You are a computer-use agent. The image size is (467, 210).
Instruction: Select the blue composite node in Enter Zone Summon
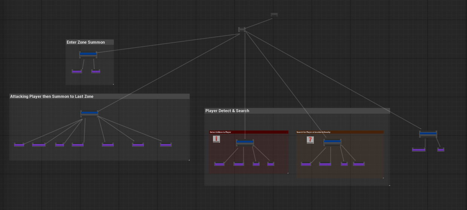point(88,55)
